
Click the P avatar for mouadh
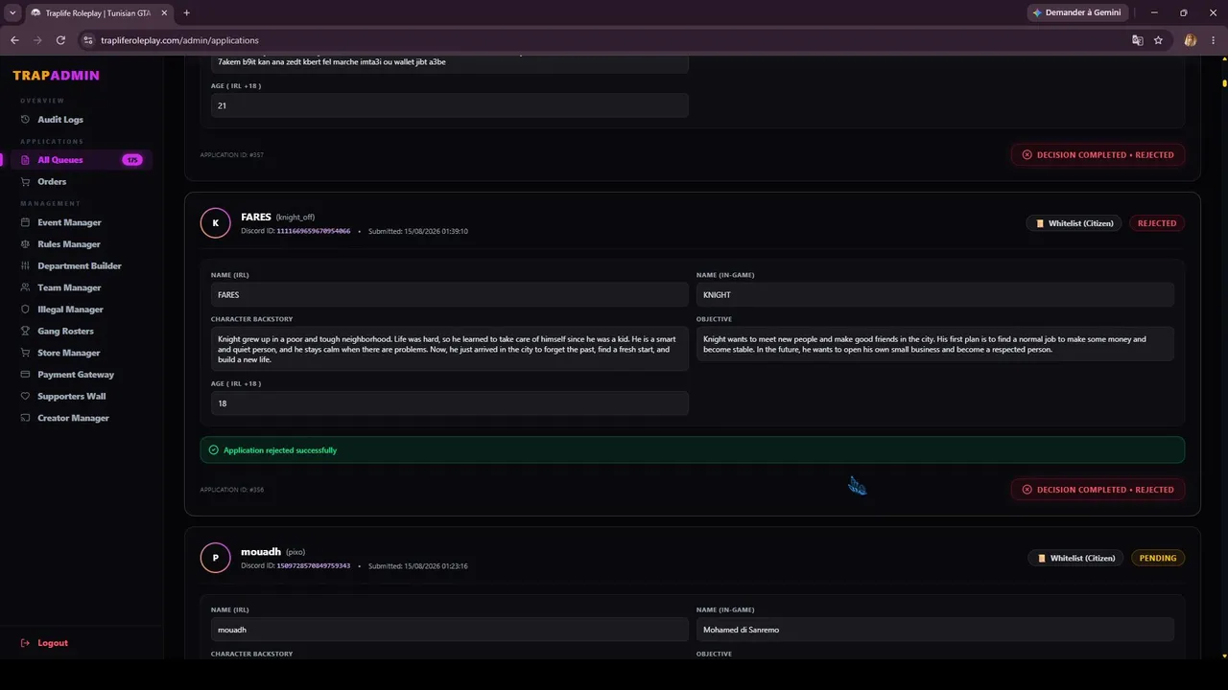tap(215, 558)
